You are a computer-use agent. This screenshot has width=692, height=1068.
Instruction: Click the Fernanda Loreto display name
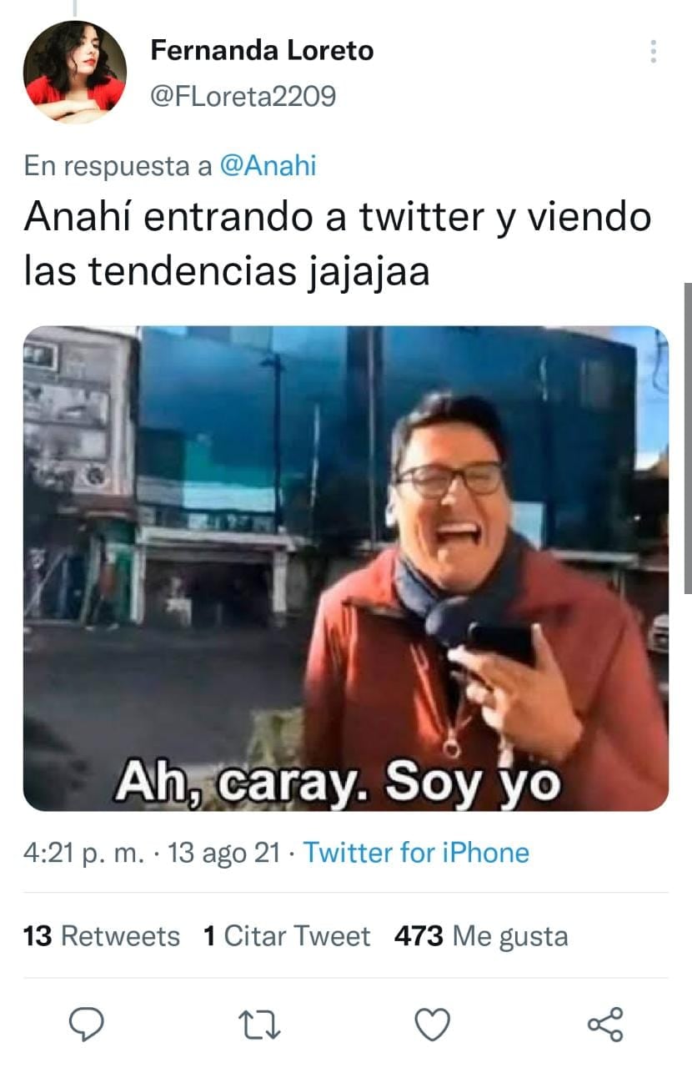[262, 51]
